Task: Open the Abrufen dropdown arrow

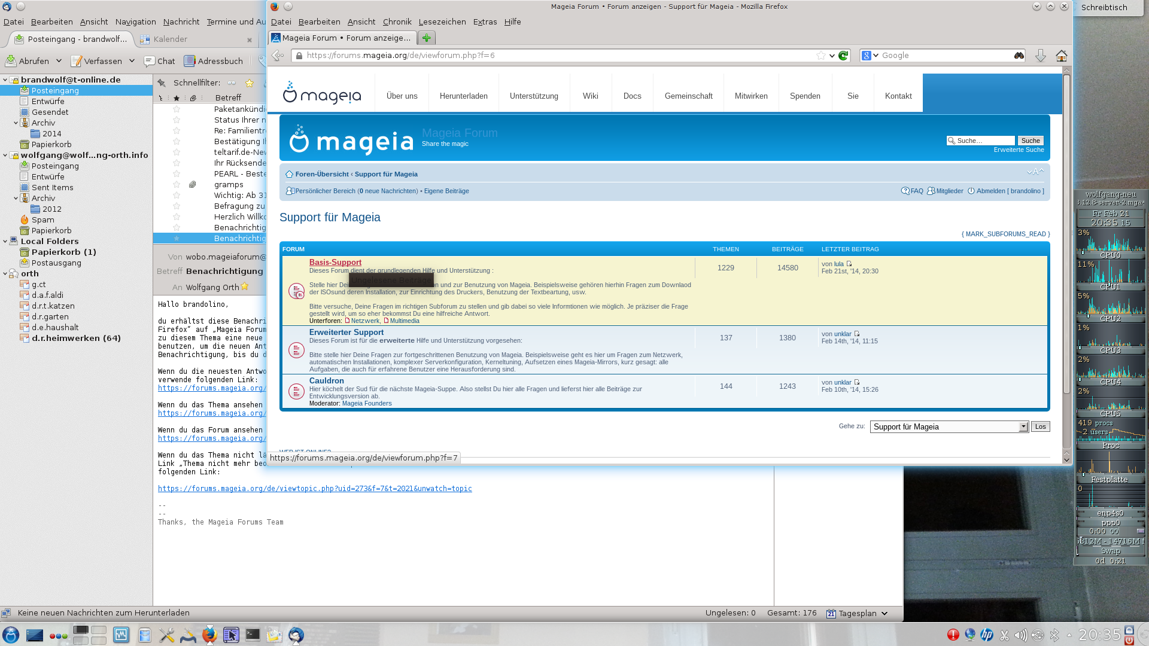Action: tap(59, 61)
